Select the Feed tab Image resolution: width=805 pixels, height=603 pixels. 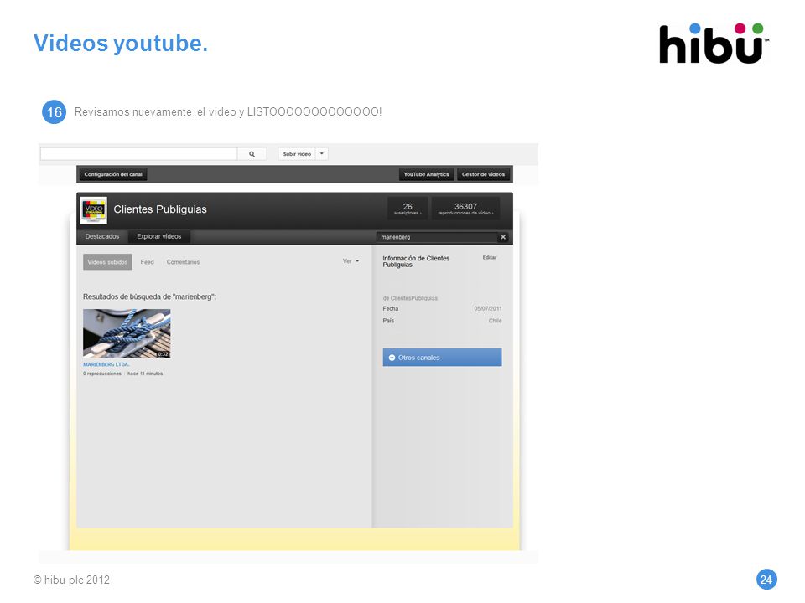click(148, 262)
